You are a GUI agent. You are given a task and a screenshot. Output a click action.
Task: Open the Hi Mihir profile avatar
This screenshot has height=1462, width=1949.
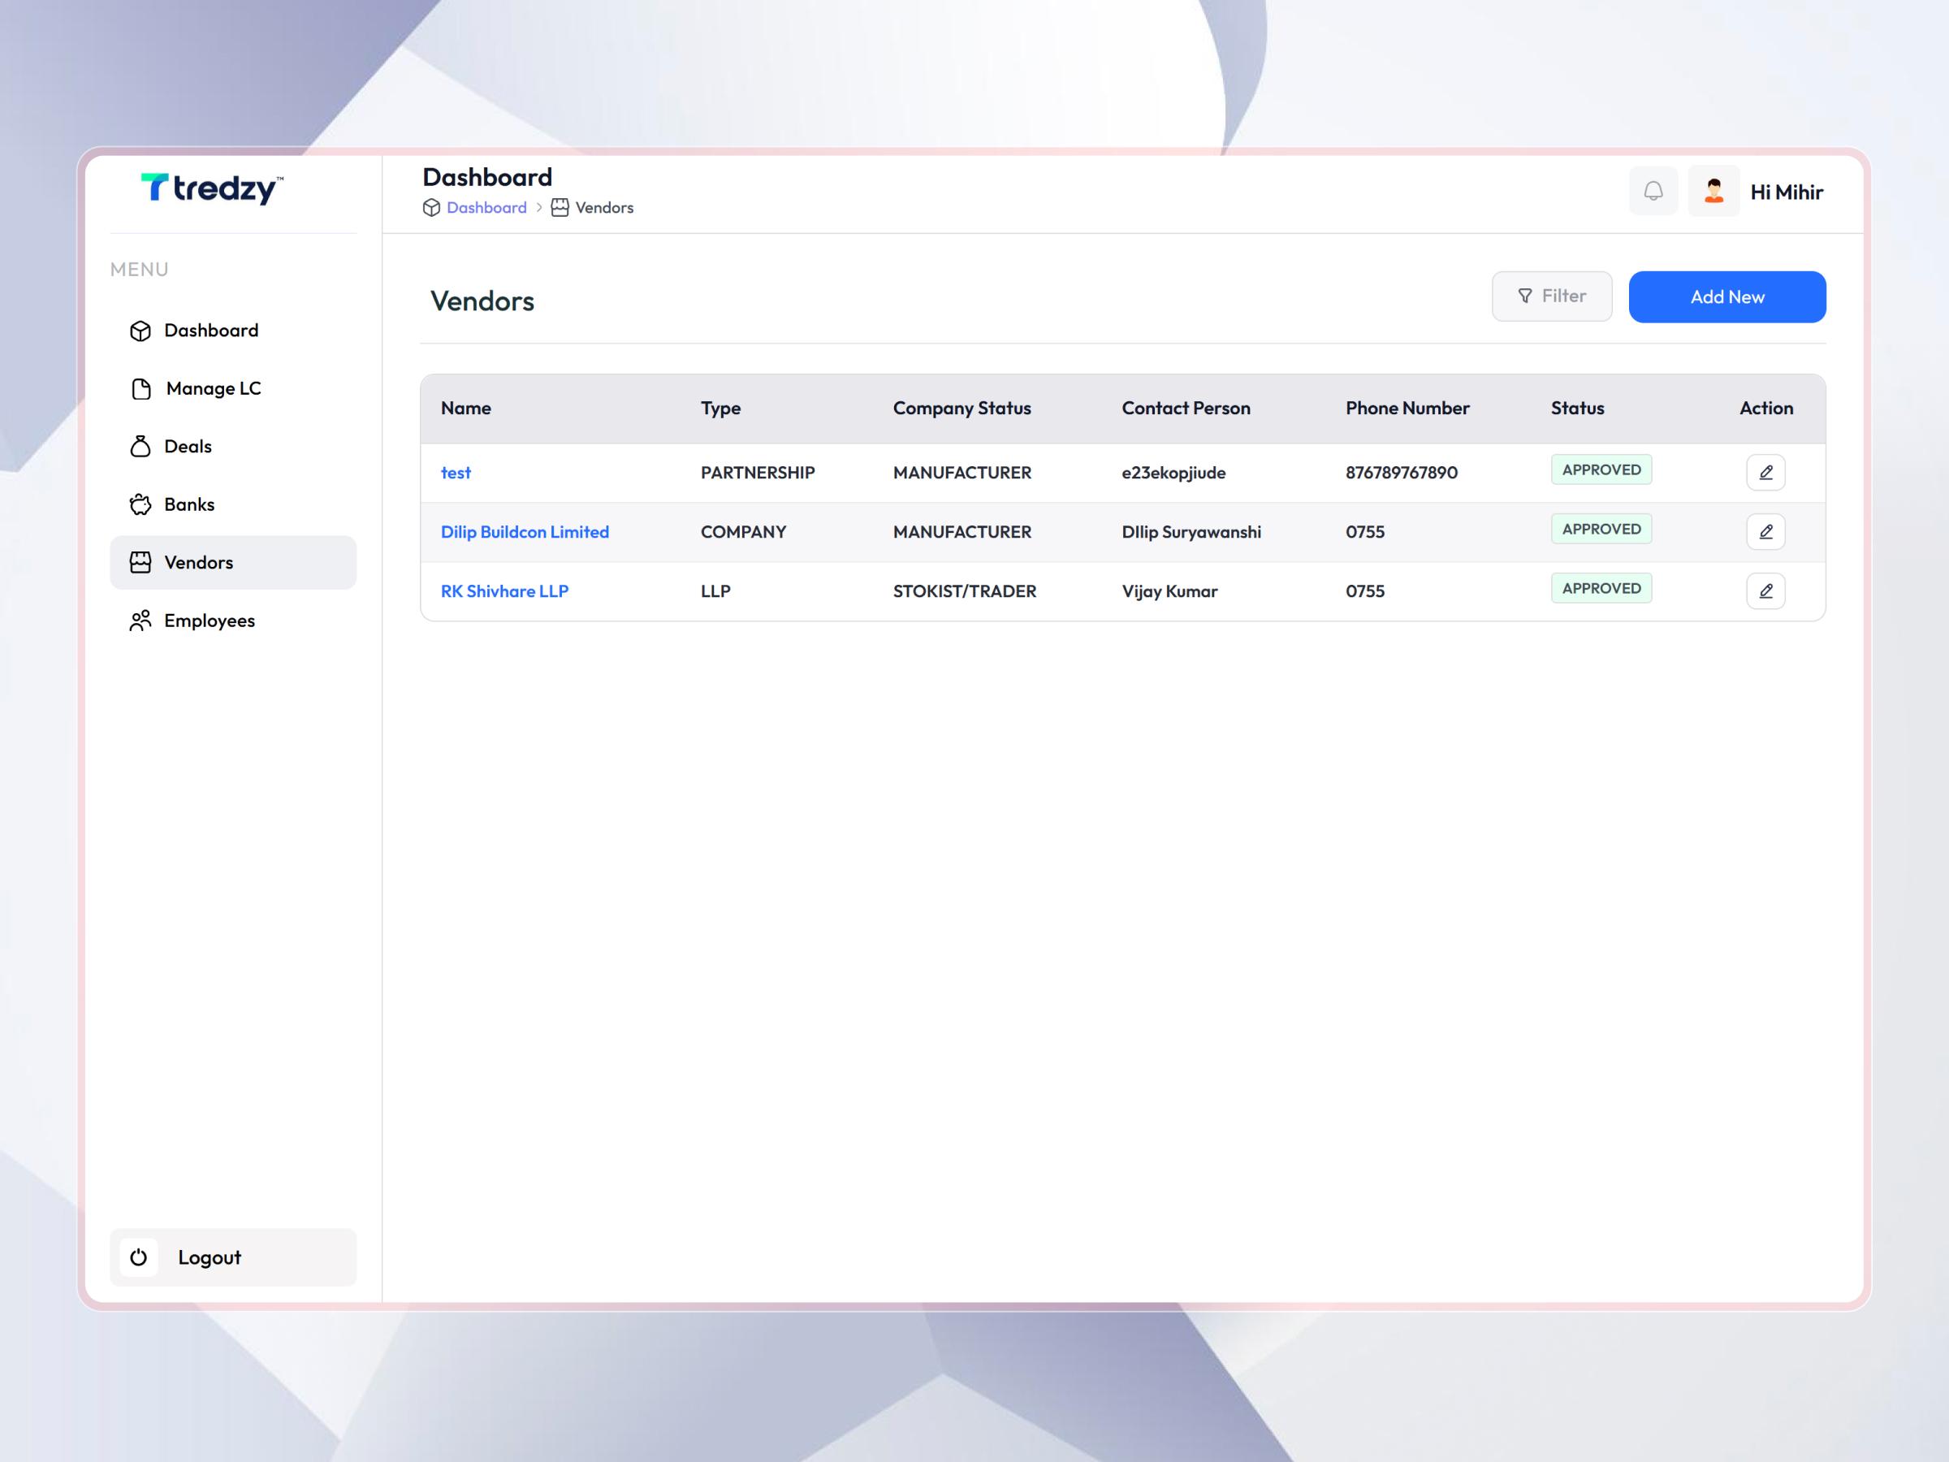click(x=1713, y=190)
